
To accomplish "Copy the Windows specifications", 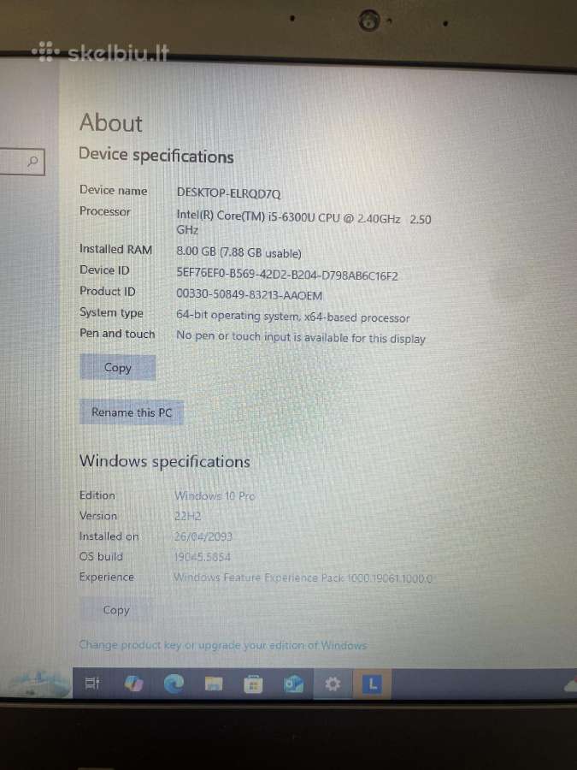I will click(116, 610).
